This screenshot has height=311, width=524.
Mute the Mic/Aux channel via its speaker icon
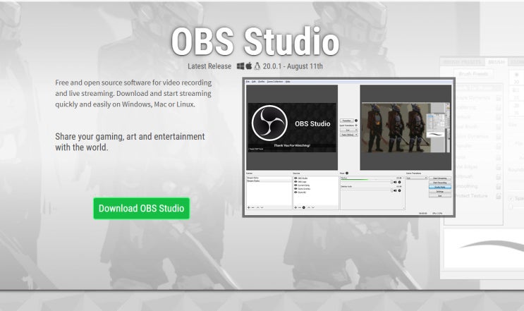(395, 182)
